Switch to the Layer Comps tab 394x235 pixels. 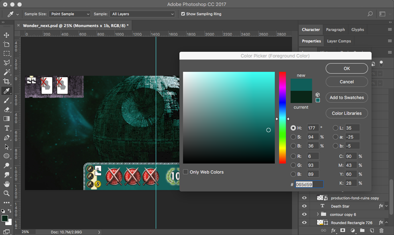(x=339, y=41)
